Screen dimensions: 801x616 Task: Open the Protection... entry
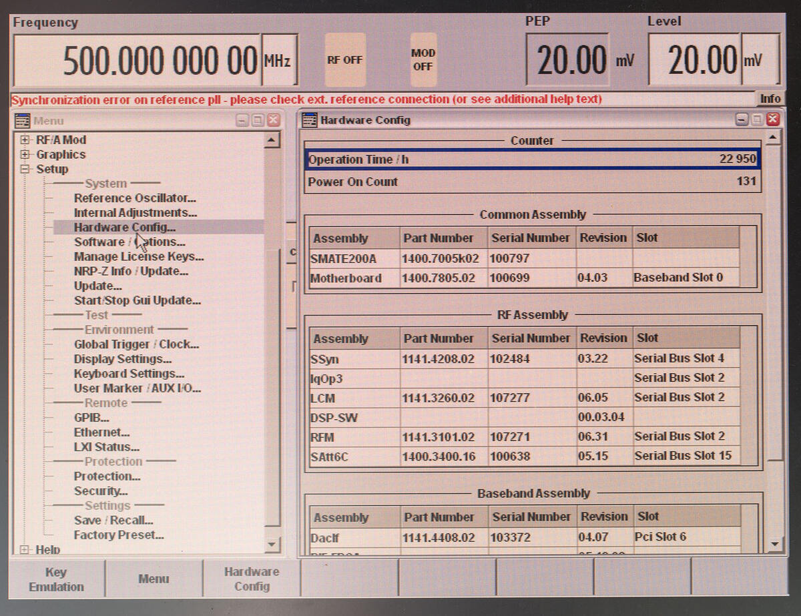point(107,477)
